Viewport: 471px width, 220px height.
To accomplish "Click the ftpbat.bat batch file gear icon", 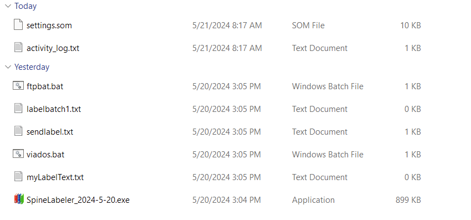I will pyautogui.click(x=18, y=86).
